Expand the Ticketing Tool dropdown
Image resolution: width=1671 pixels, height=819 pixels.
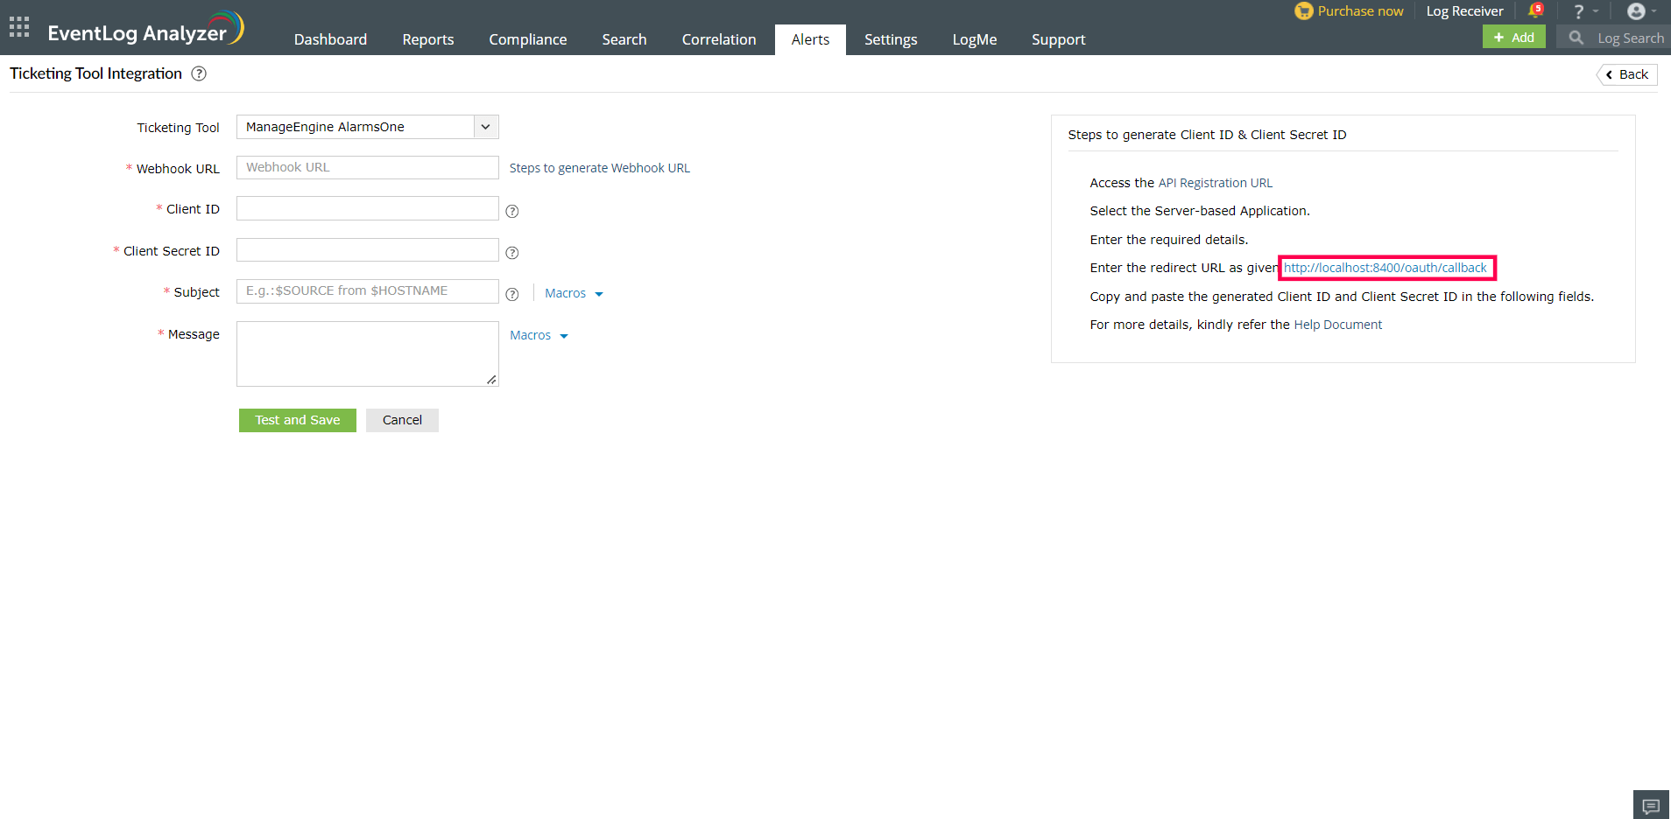(485, 127)
